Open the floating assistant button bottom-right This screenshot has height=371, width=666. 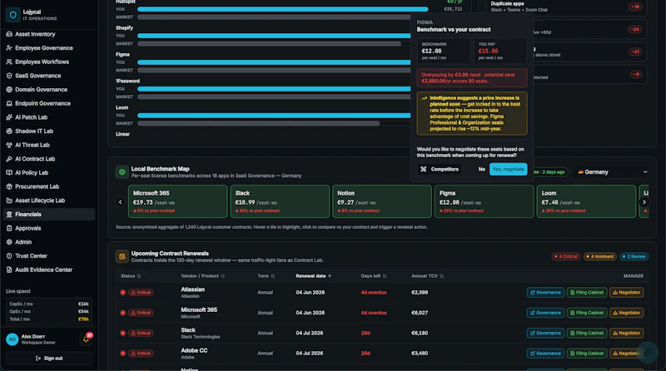pyautogui.click(x=648, y=353)
